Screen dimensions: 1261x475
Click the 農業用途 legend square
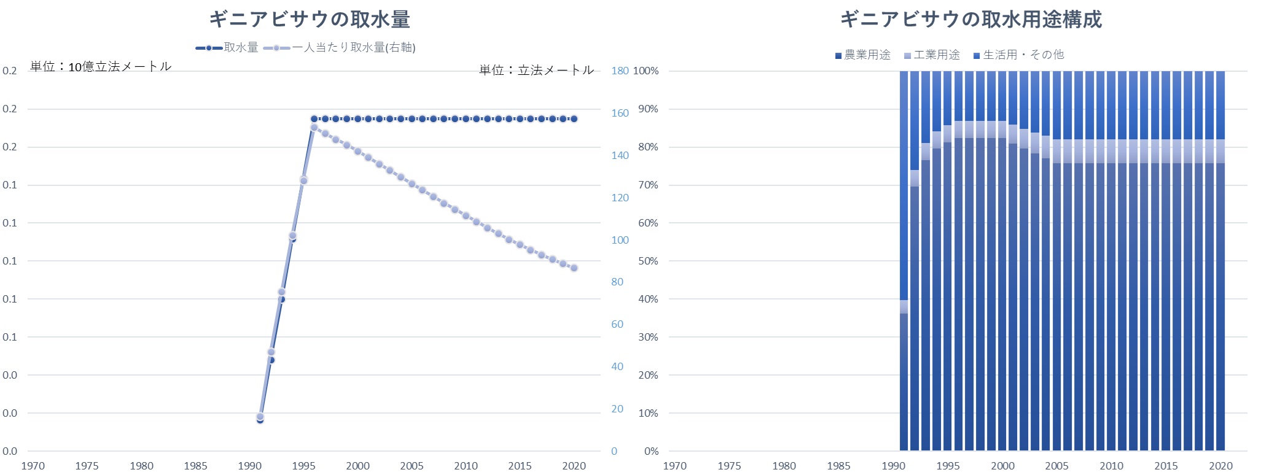coord(838,56)
